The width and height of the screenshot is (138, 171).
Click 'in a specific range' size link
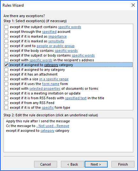click(54, 79)
